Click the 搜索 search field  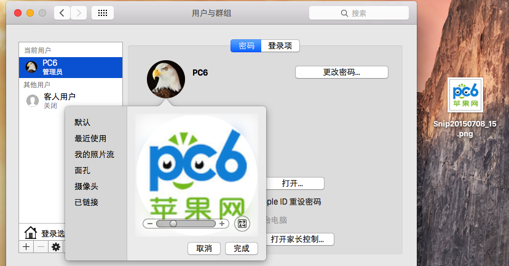pos(359,14)
